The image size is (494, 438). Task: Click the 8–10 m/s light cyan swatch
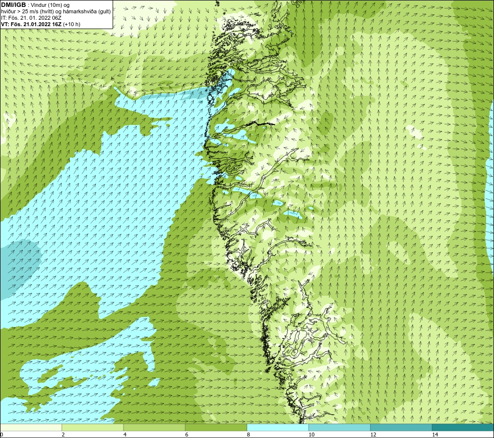tap(278, 427)
